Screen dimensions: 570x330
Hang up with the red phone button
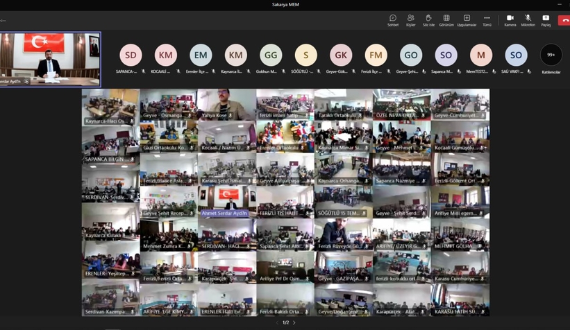coord(564,20)
